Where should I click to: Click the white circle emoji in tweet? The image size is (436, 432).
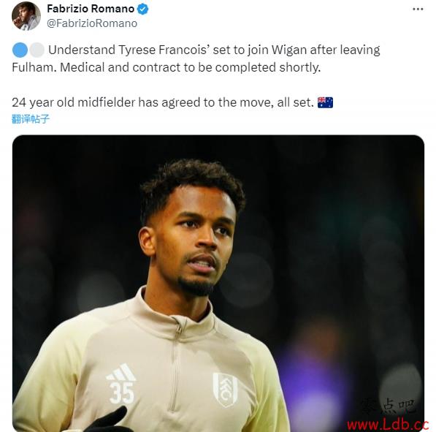pyautogui.click(x=37, y=50)
